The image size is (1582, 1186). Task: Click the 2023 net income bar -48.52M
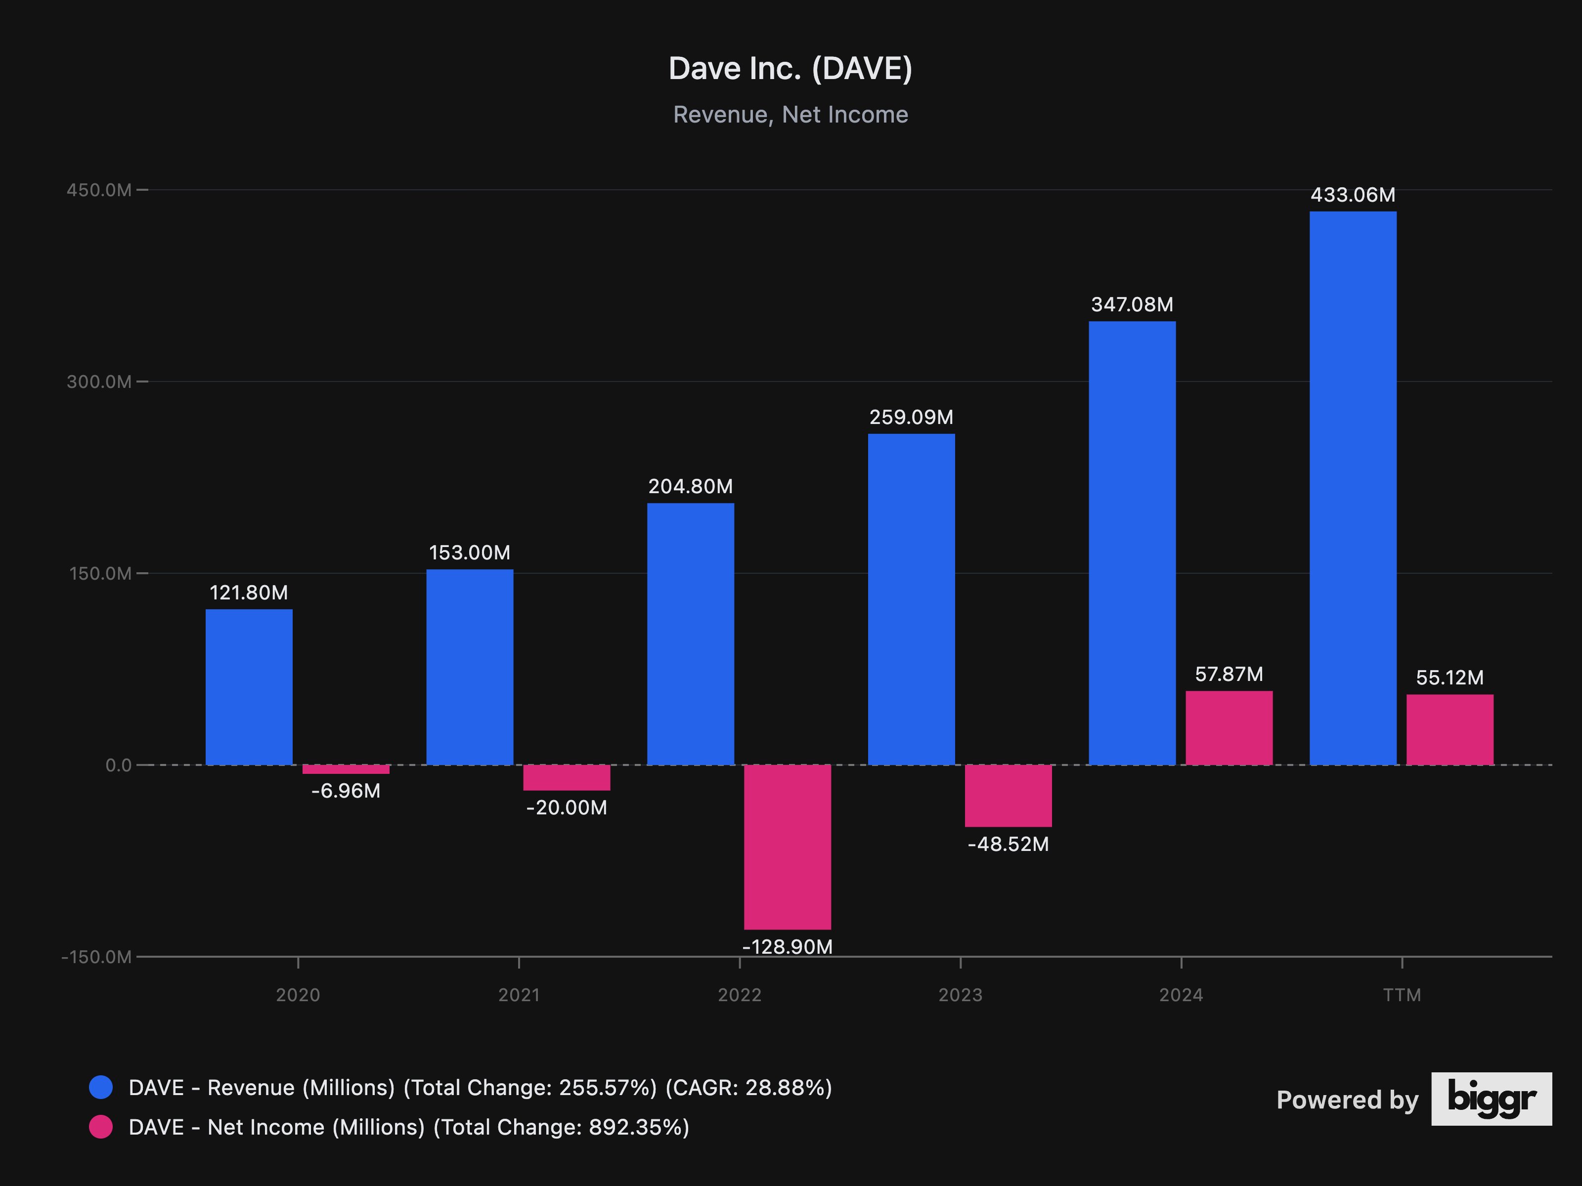click(1008, 795)
